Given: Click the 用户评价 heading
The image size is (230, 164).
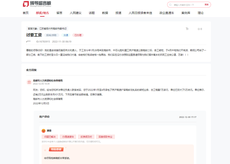Looking at the screenshot, I should pyautogui.click(x=44, y=117).
